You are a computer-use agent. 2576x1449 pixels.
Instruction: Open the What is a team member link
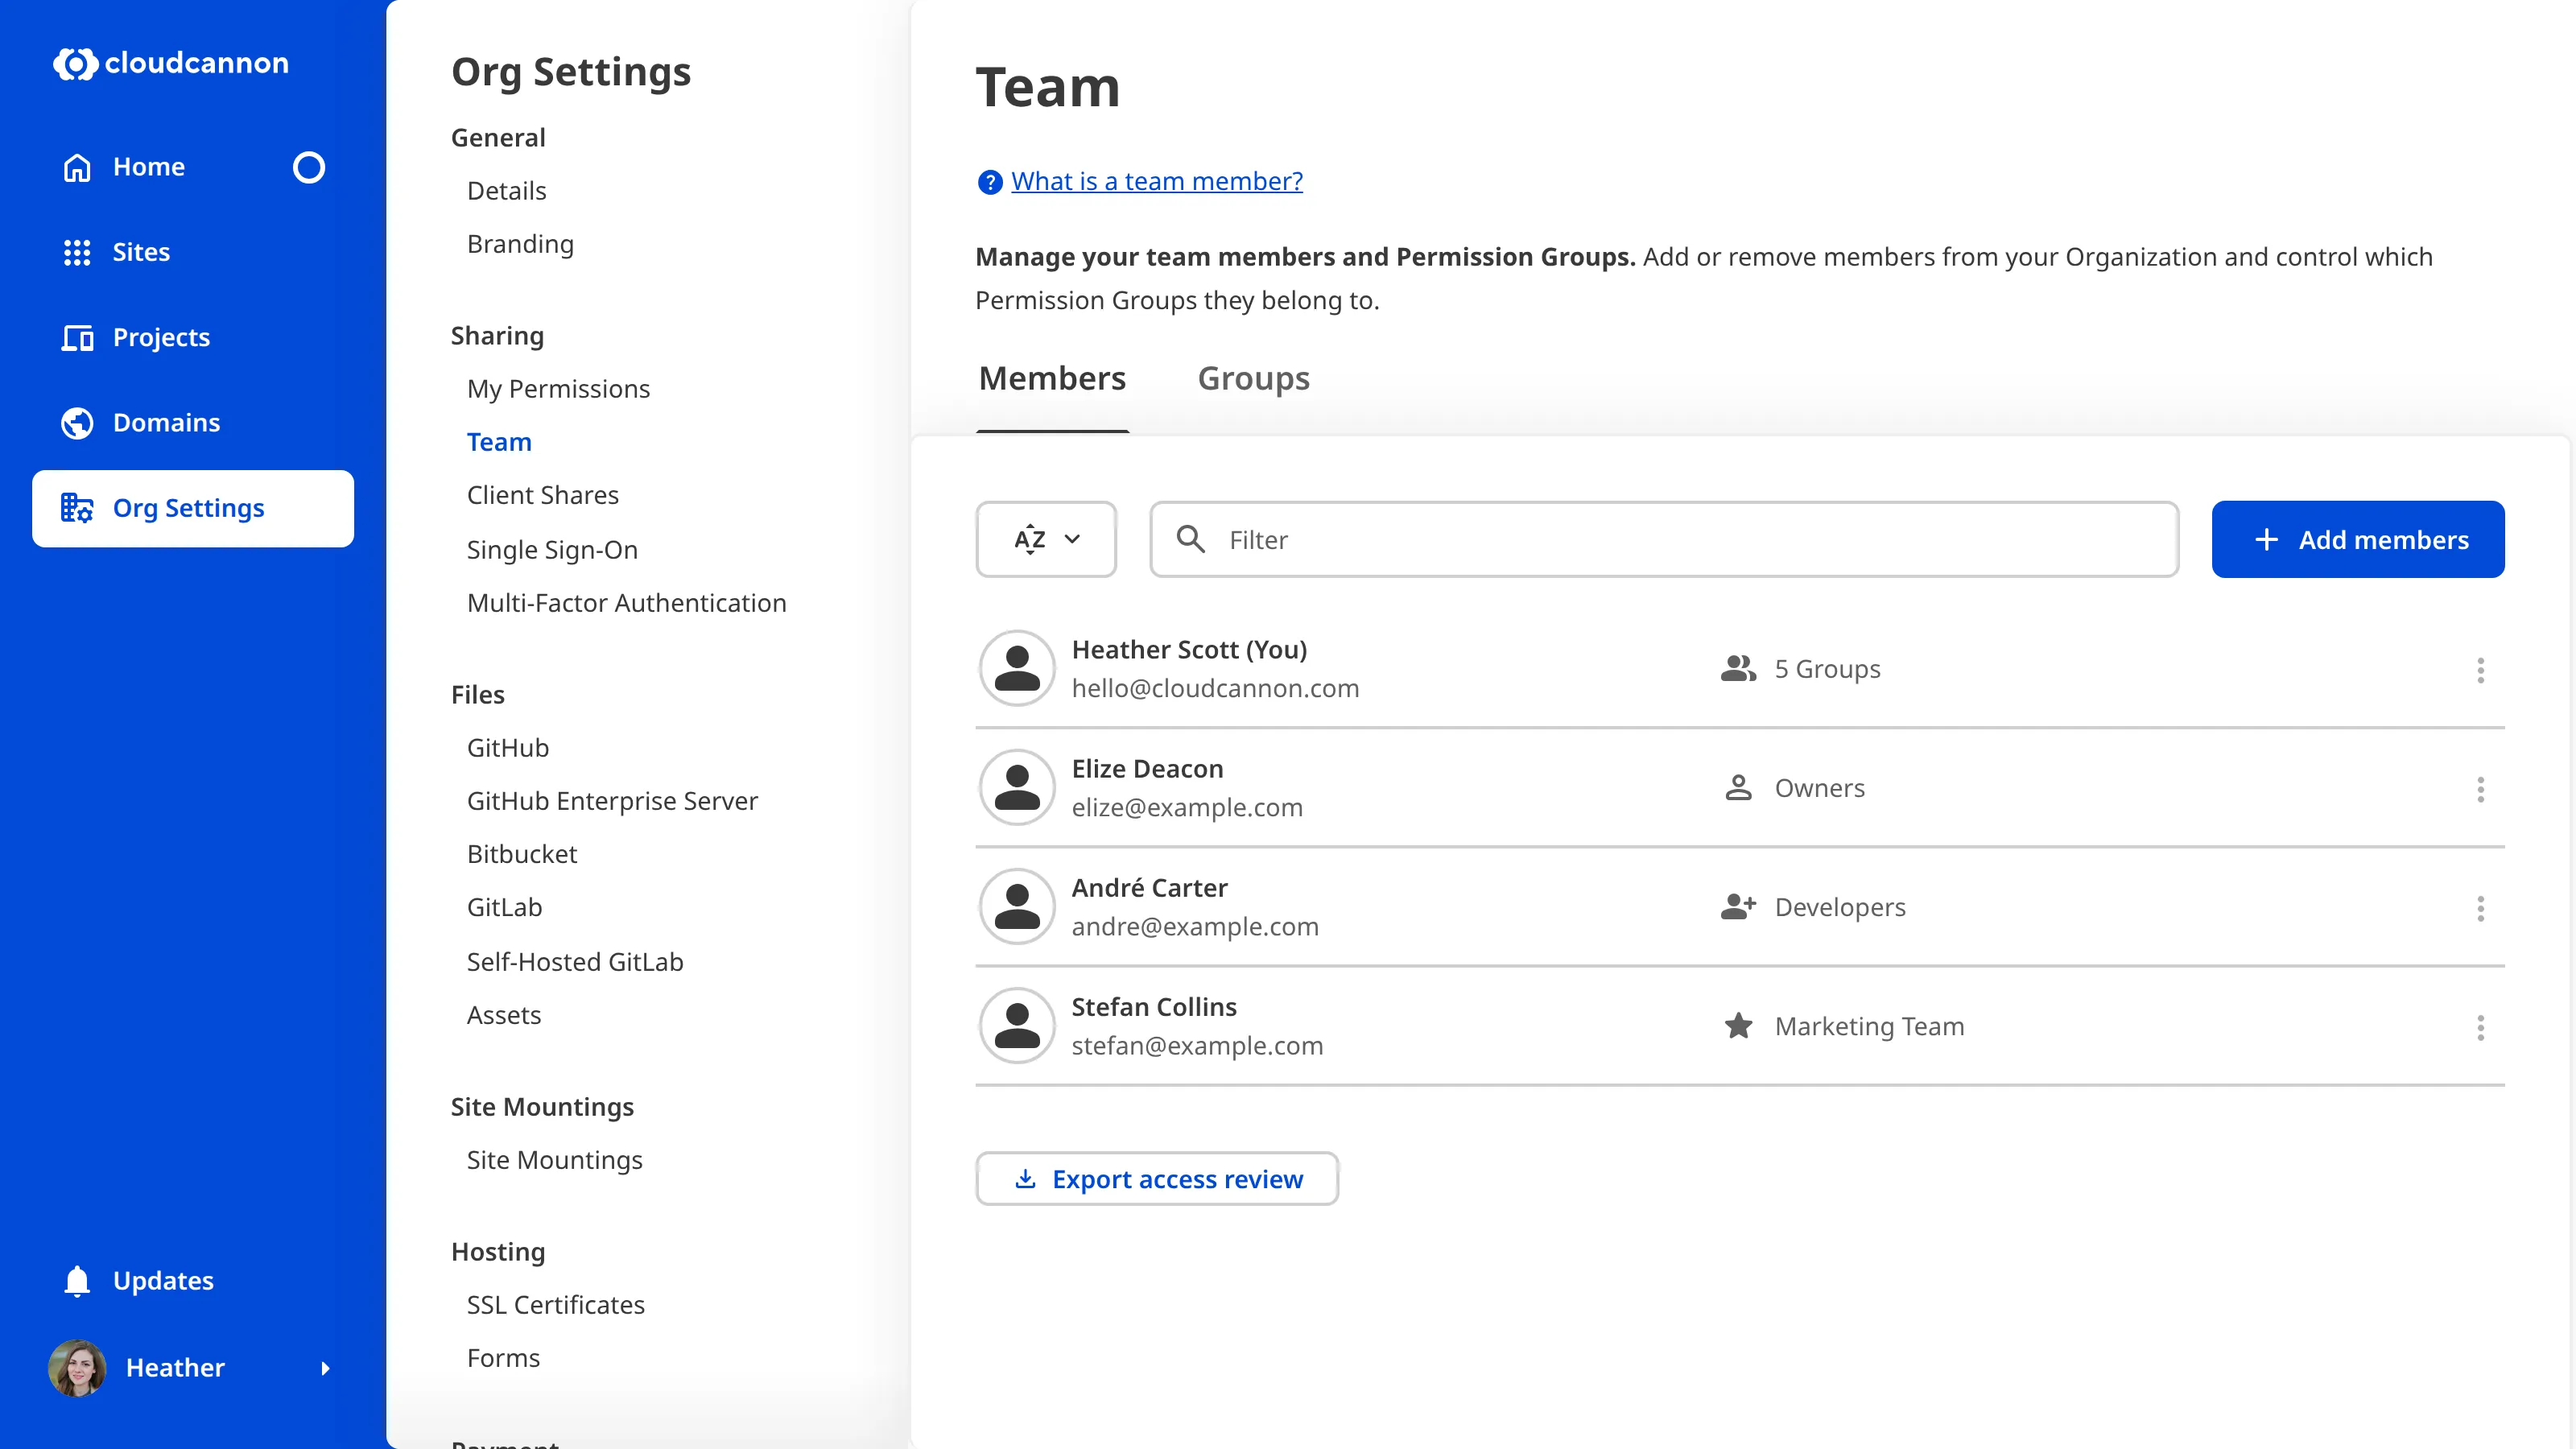pos(1156,181)
